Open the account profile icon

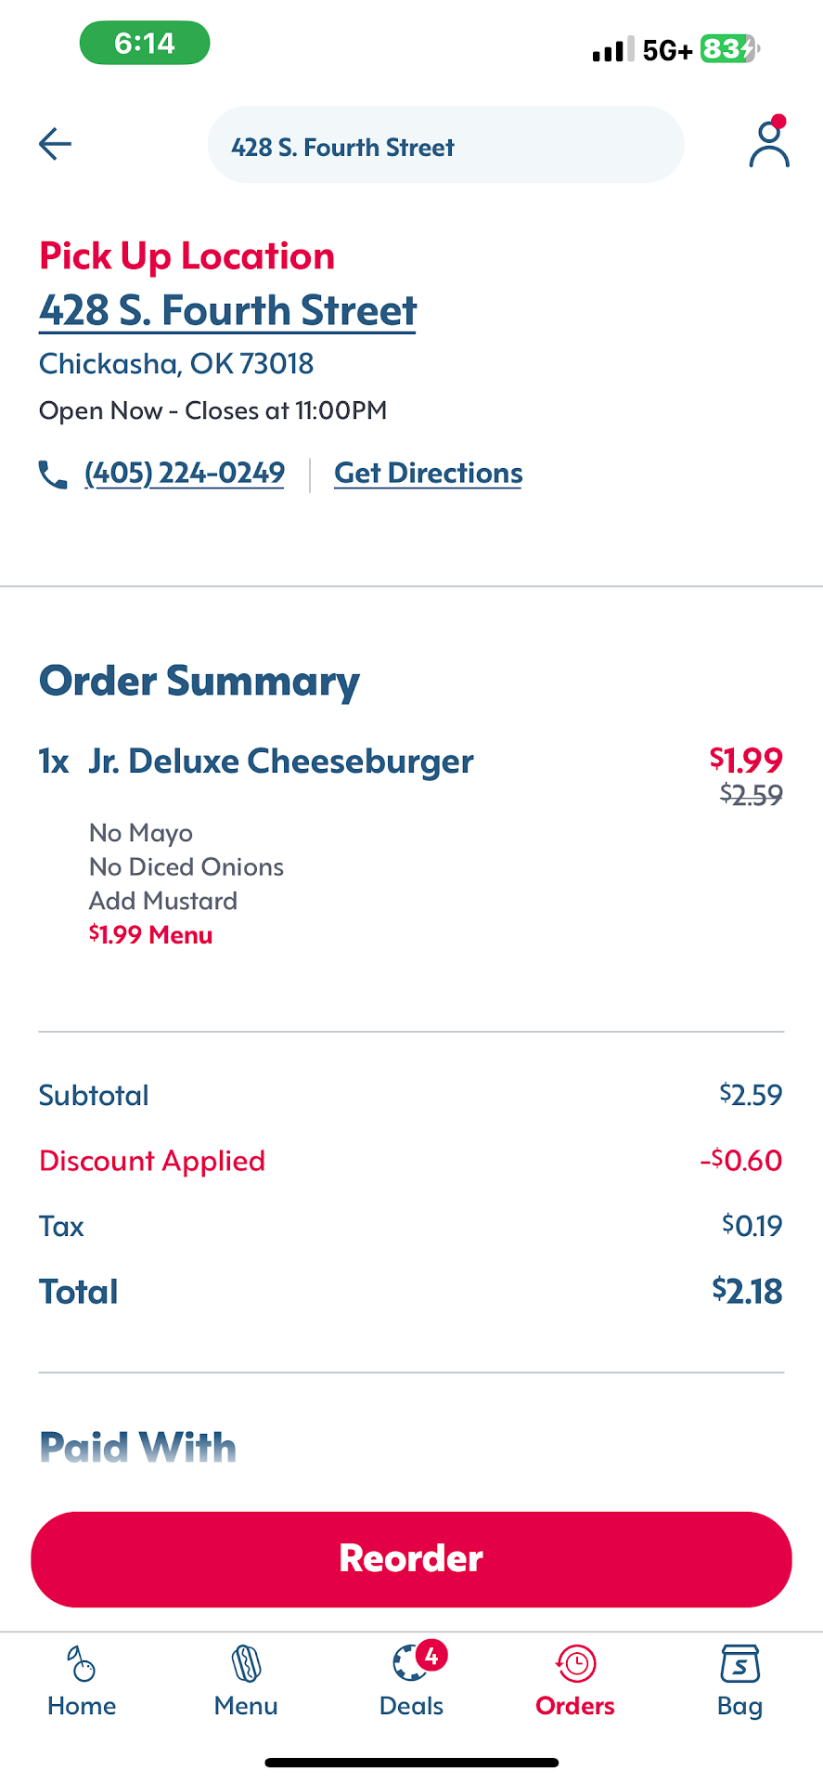pos(769,144)
